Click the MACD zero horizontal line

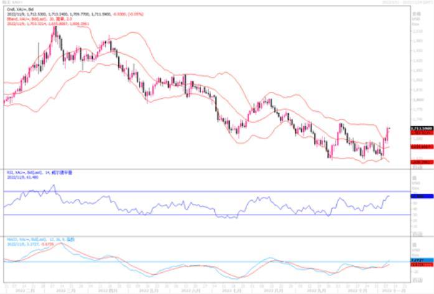click(187, 262)
